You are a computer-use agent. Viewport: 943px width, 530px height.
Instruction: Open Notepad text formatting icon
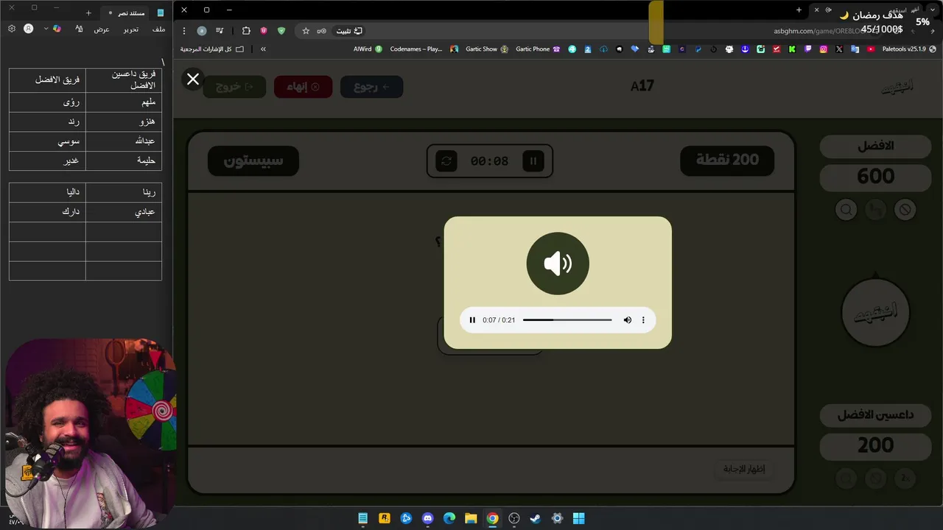pos(79,29)
